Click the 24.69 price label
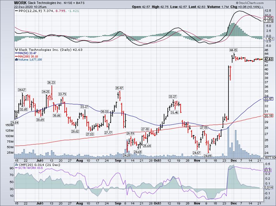 tap(138, 152)
